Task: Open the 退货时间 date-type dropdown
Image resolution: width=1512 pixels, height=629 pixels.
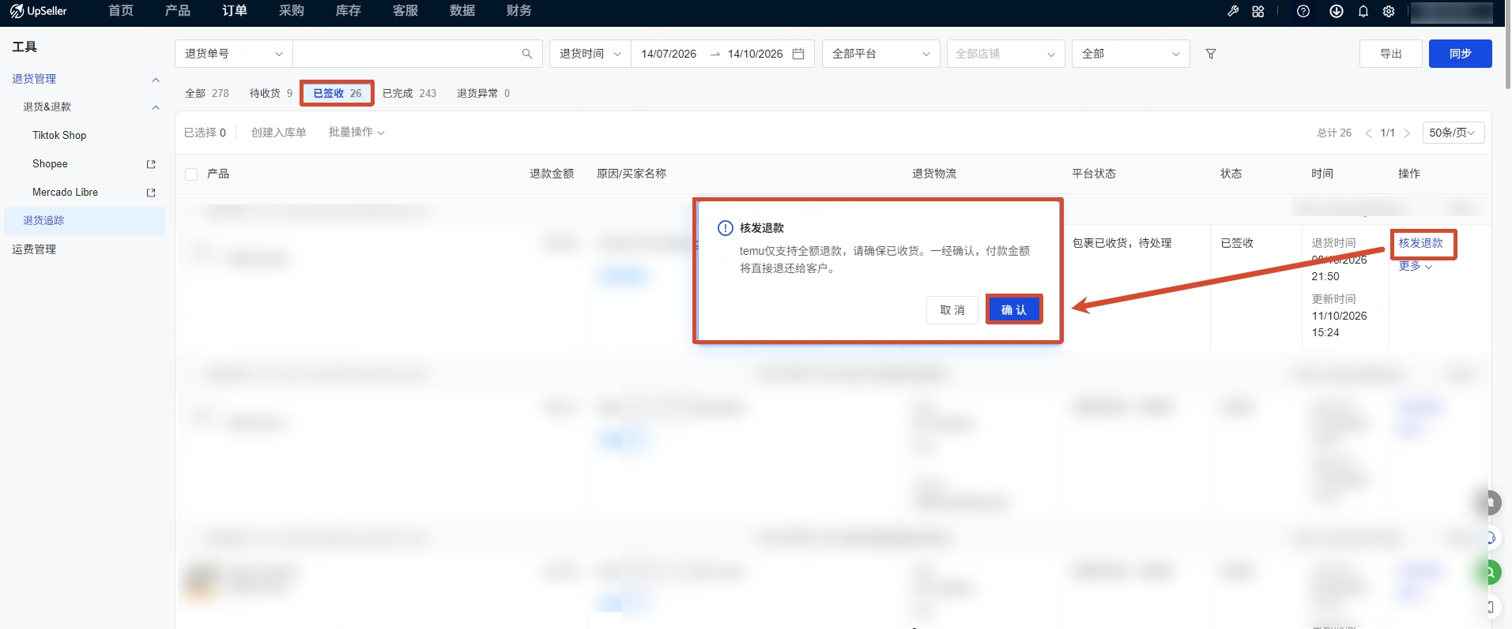Action: (590, 54)
